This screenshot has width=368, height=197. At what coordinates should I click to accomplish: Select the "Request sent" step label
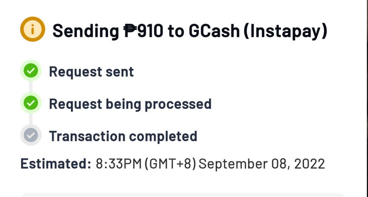coord(91,71)
